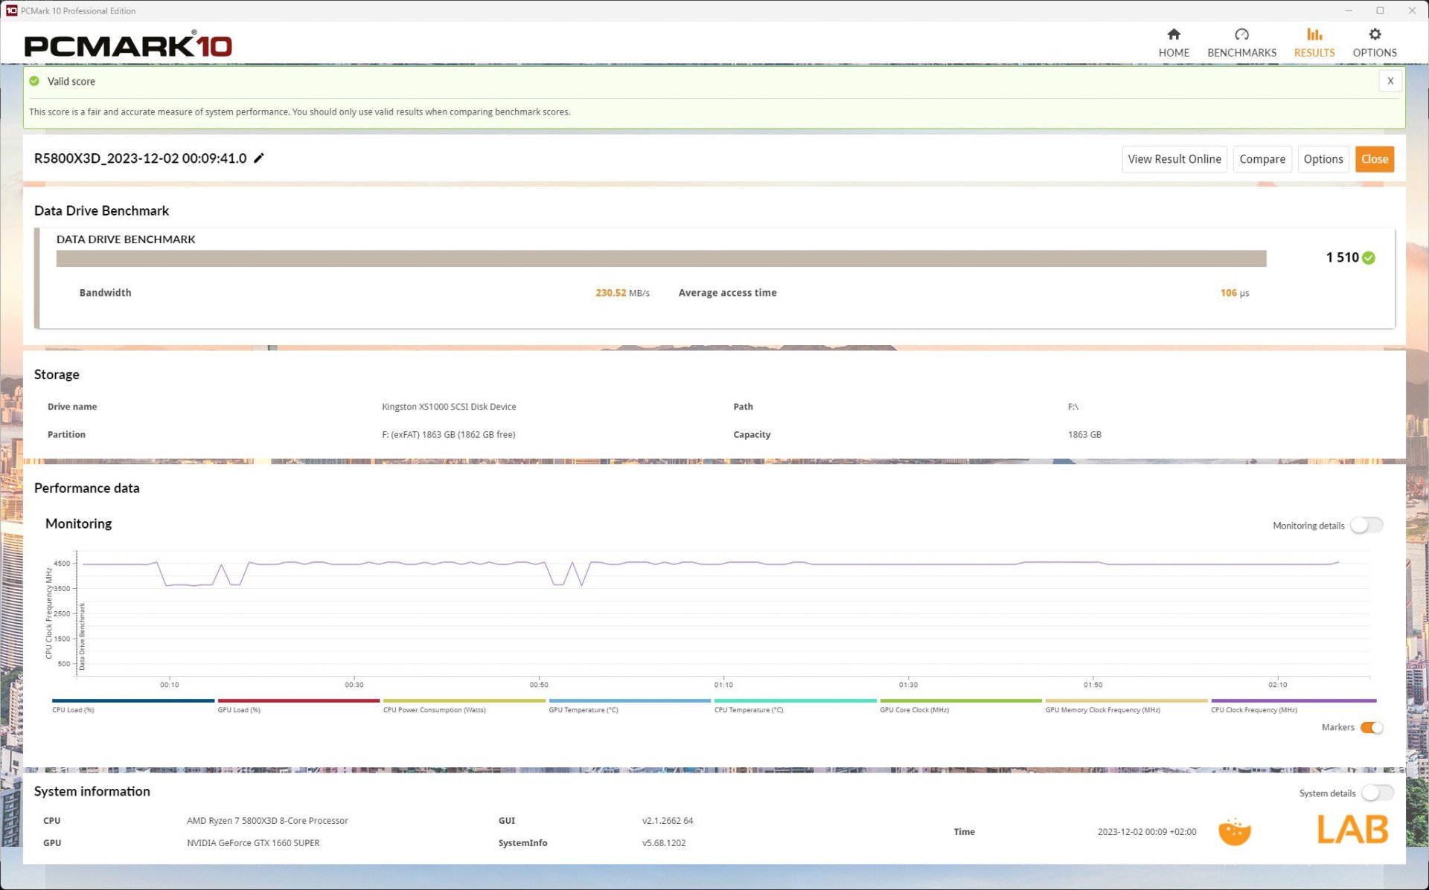The height and width of the screenshot is (890, 1429).
Task: Click the green check beside score 1 510
Action: click(x=1369, y=258)
